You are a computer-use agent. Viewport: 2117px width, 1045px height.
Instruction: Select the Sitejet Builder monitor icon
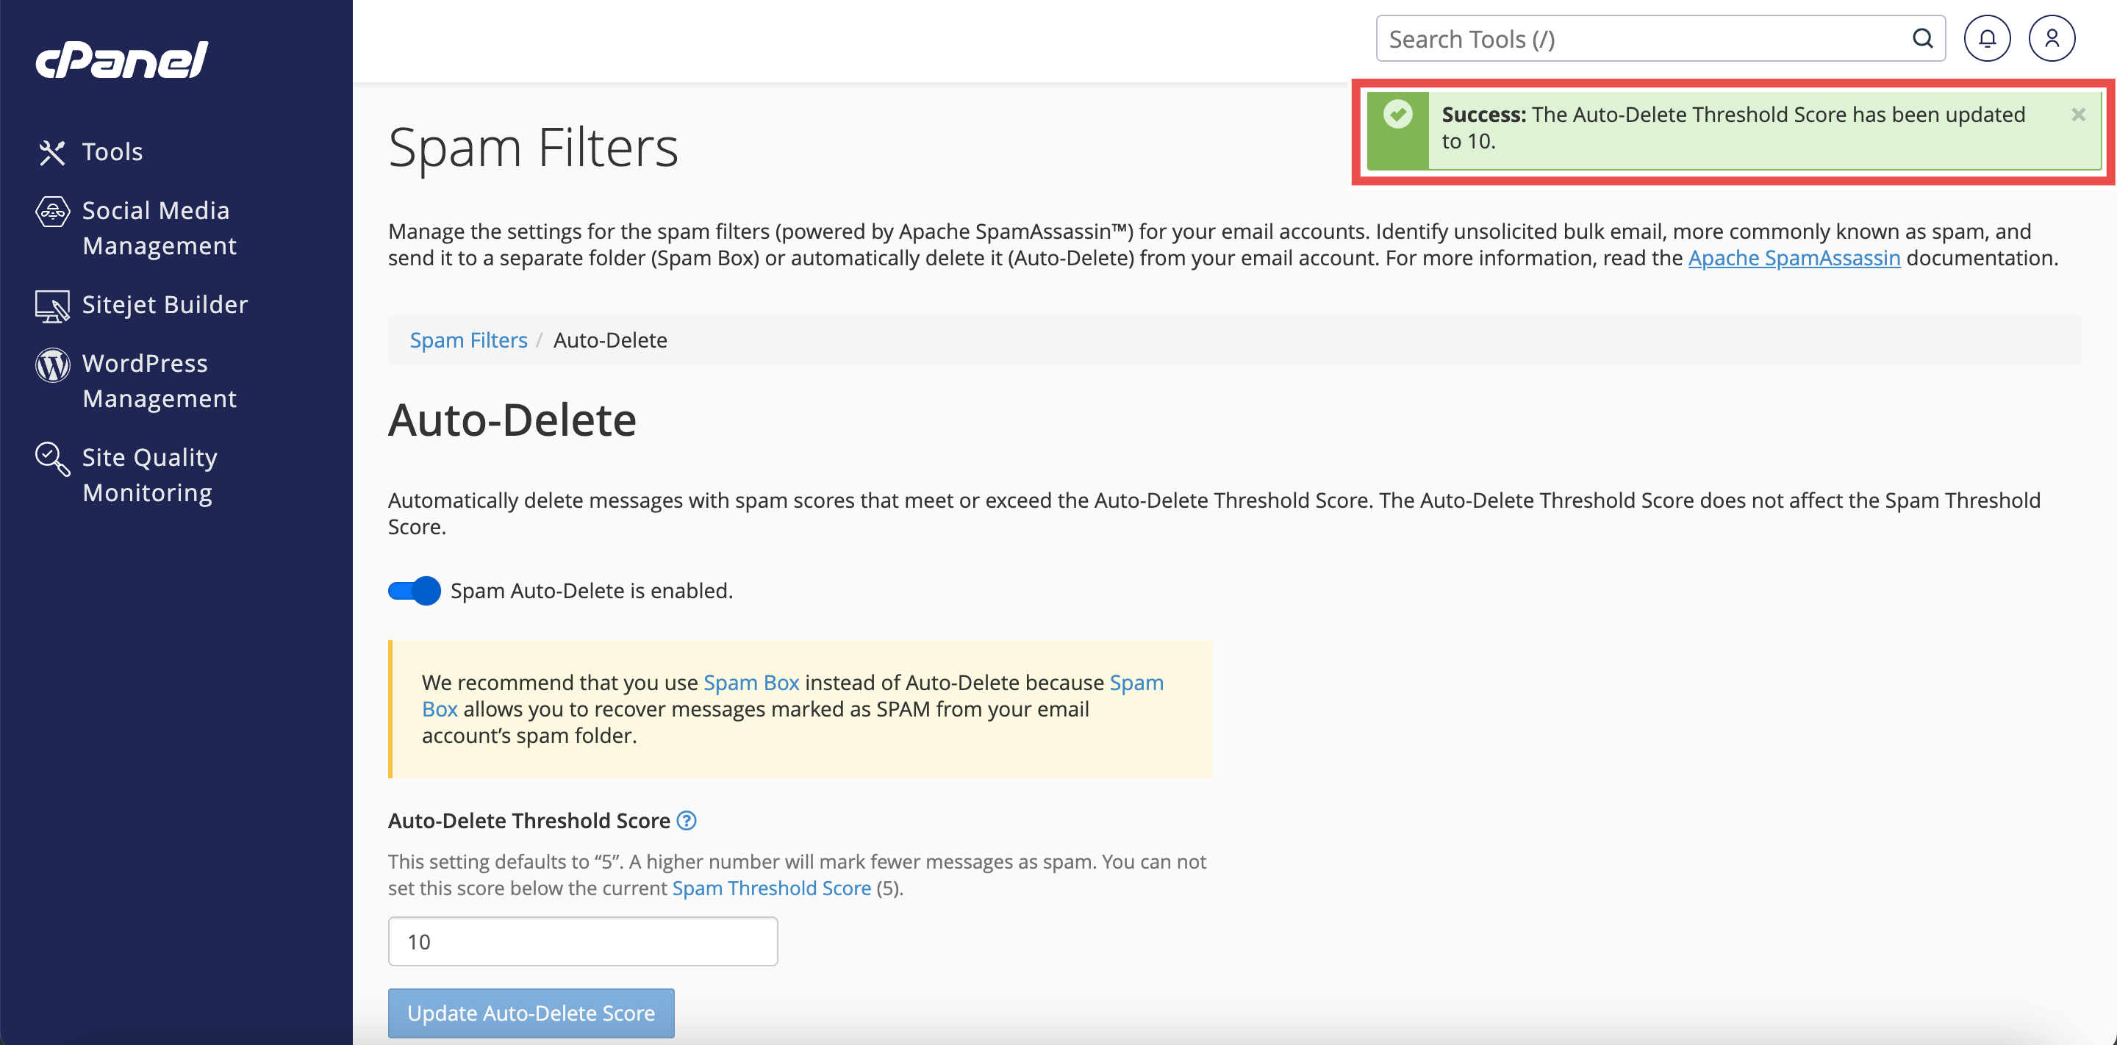pyautogui.click(x=51, y=306)
